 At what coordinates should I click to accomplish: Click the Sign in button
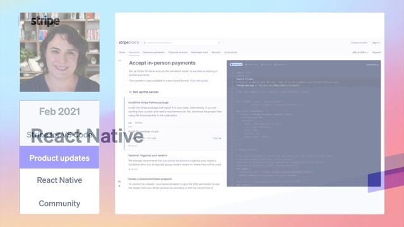(376, 43)
